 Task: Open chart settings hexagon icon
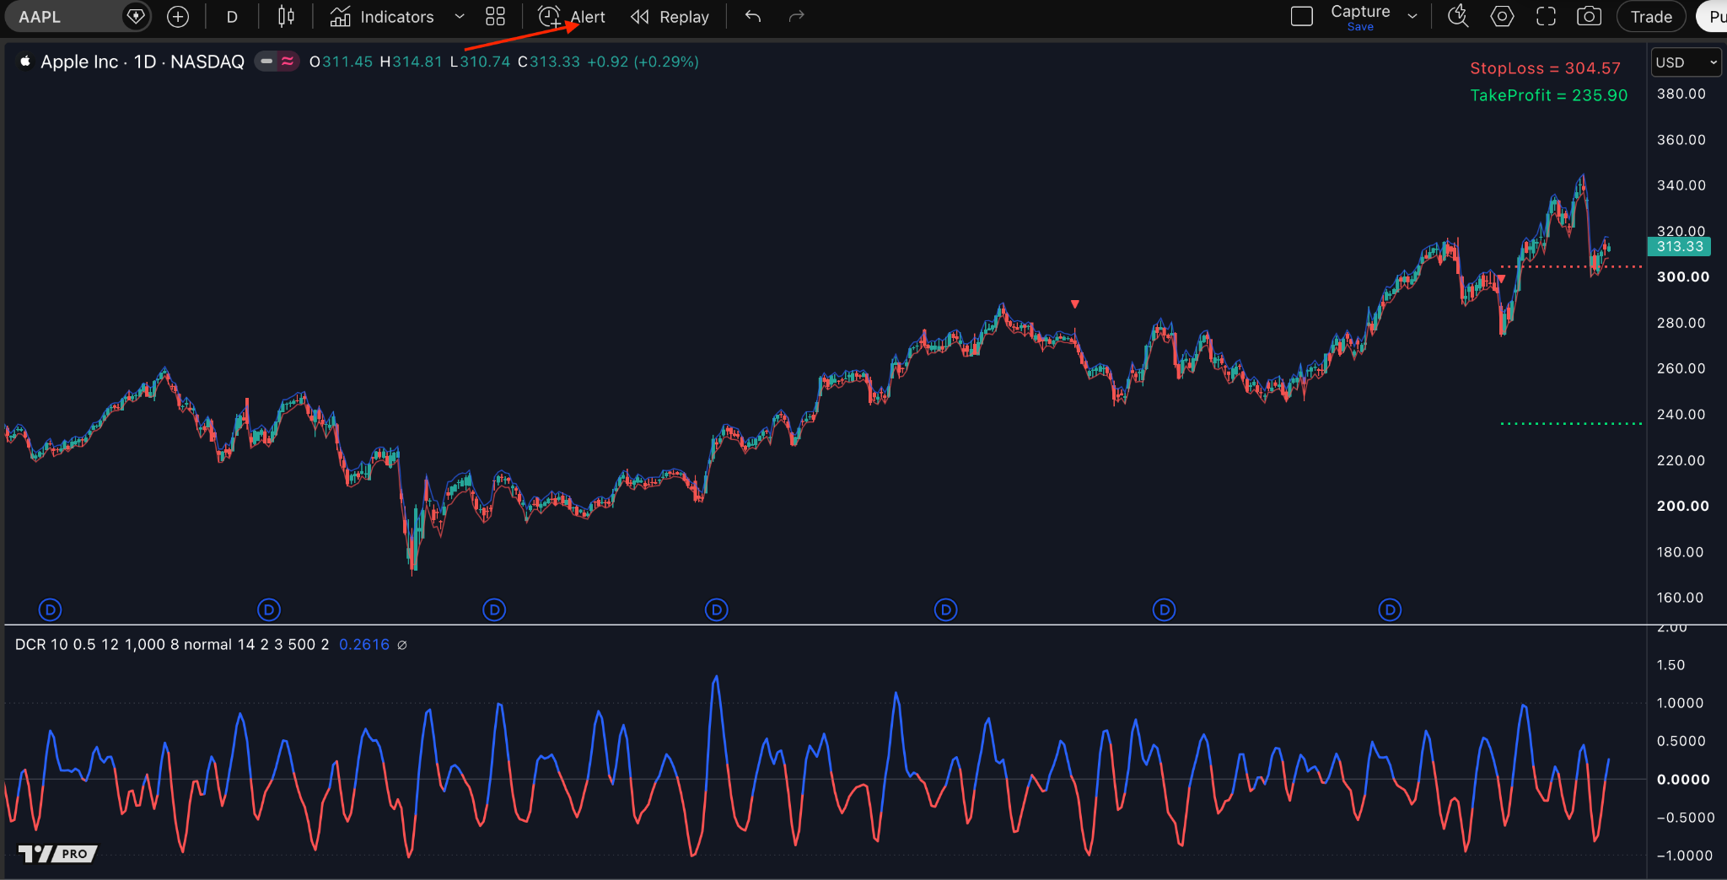pyautogui.click(x=1502, y=17)
